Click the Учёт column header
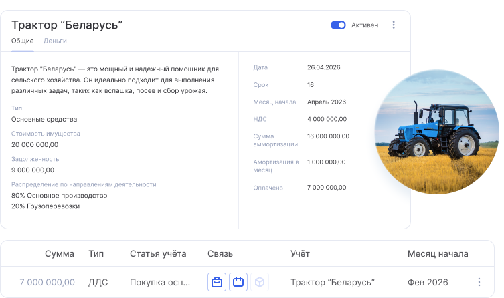This screenshot has height=298, width=504. point(300,254)
